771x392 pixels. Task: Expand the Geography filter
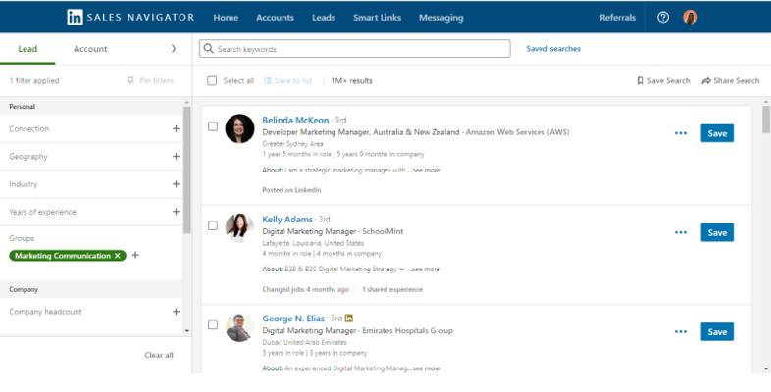[x=176, y=156]
